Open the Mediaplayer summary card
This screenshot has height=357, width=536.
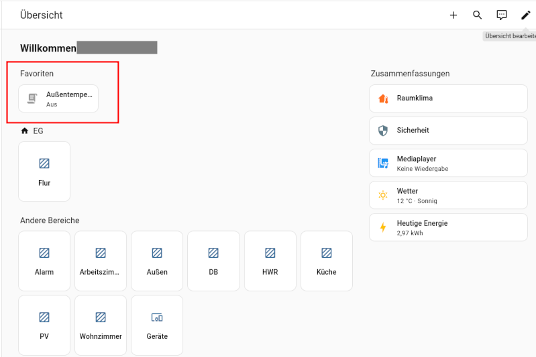[448, 163]
